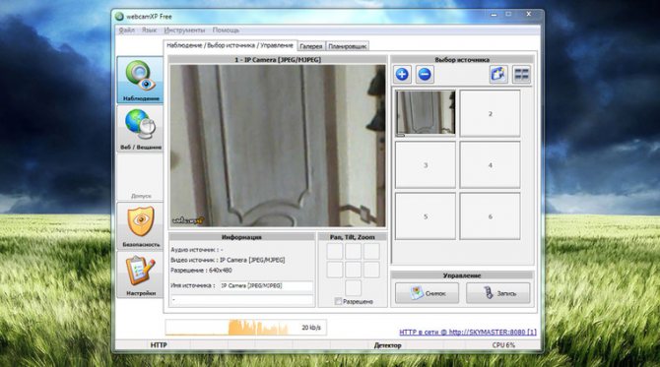Open the HTTP в сети SKYMASTER:8080 link
The height and width of the screenshot is (367, 660).
pos(468,333)
